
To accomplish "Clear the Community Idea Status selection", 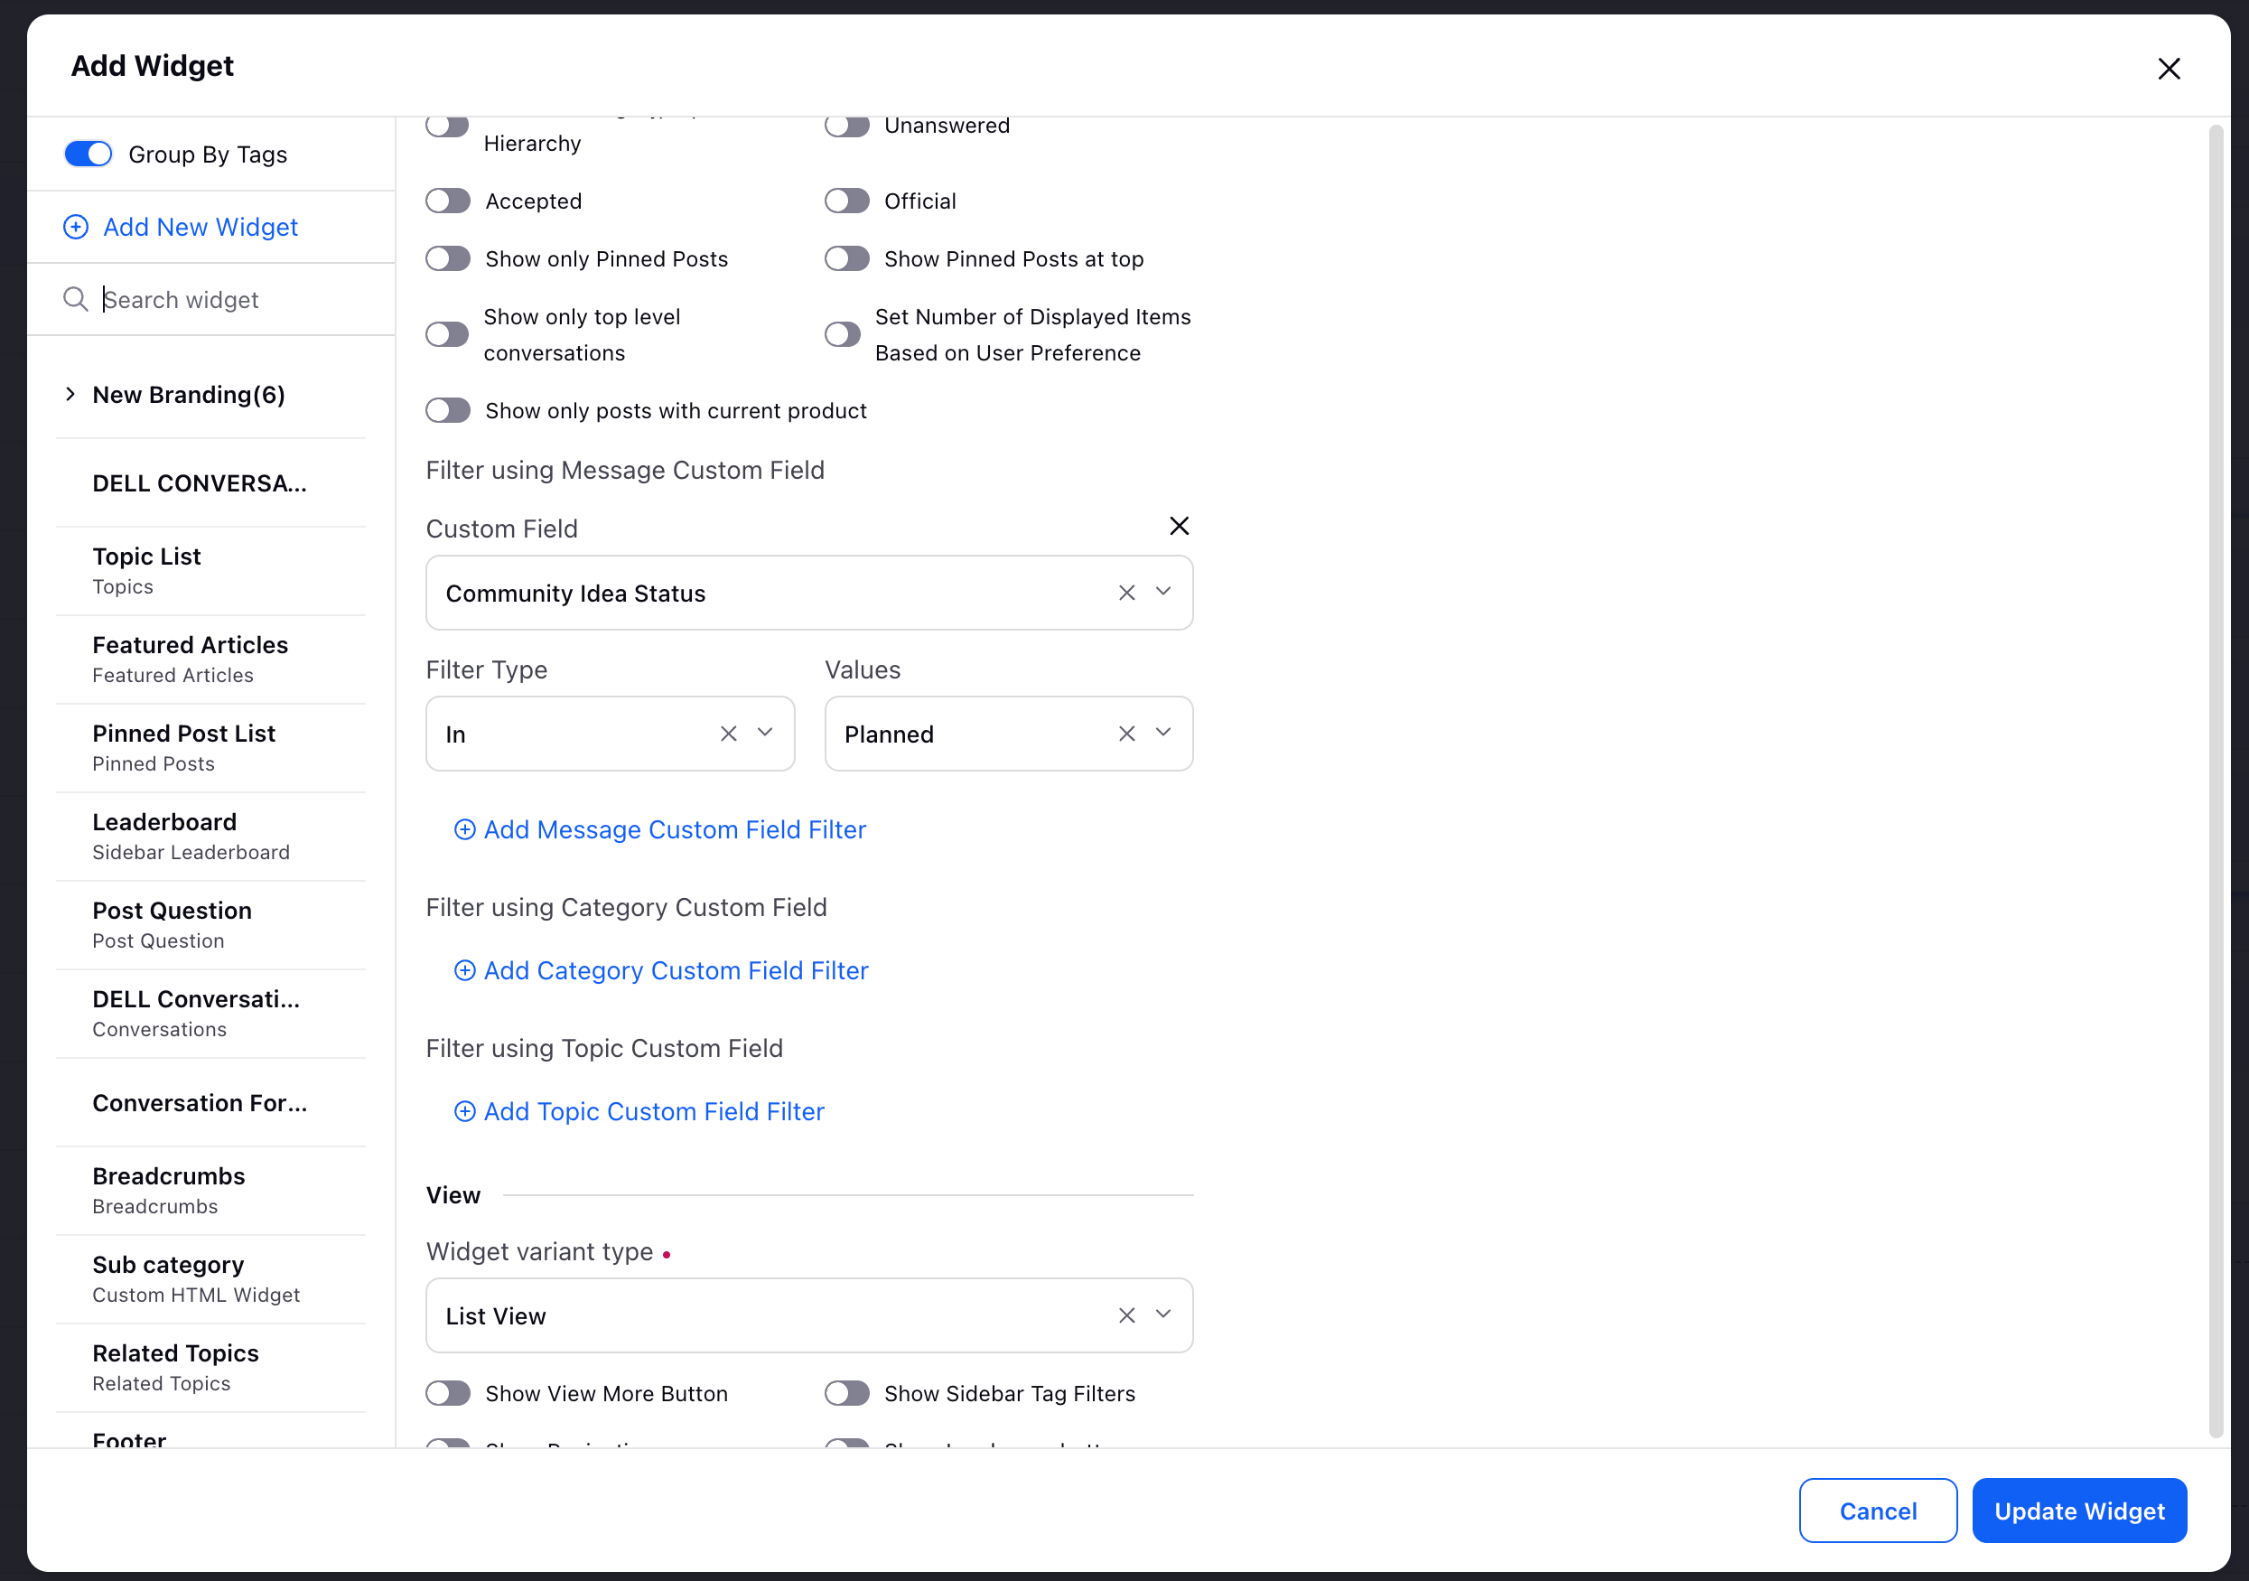I will point(1126,593).
